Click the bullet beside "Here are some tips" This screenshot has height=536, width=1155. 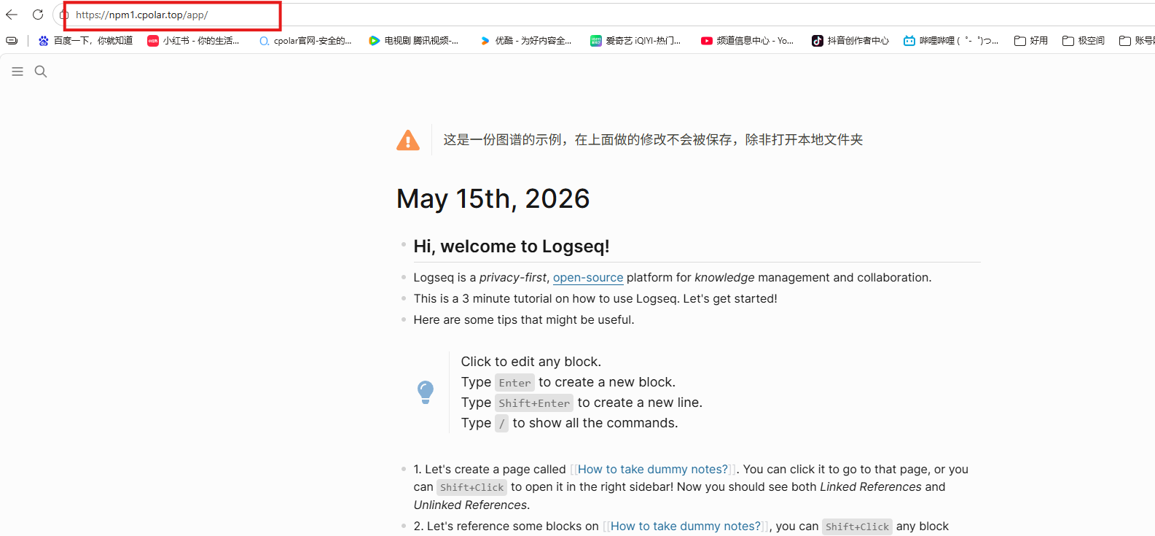point(403,320)
